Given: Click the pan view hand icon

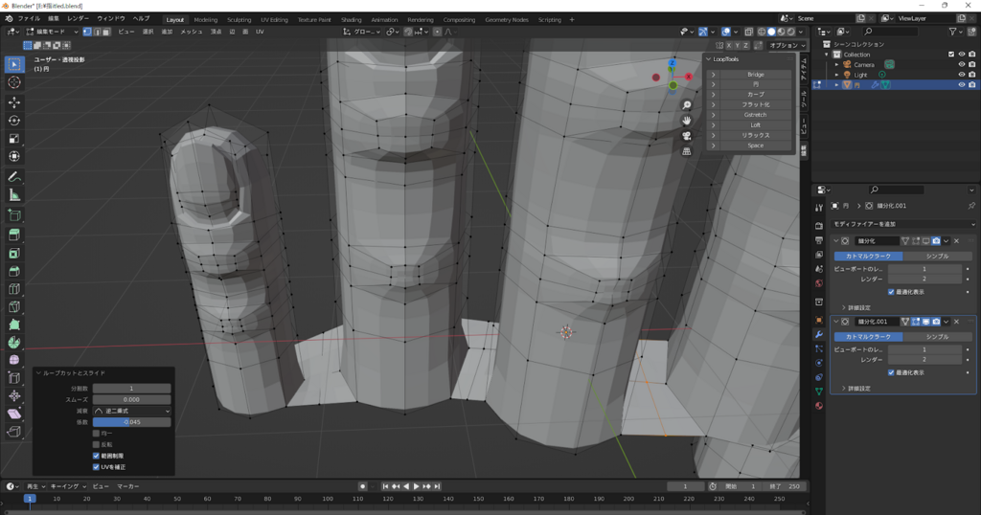Looking at the screenshot, I should pos(687,120).
